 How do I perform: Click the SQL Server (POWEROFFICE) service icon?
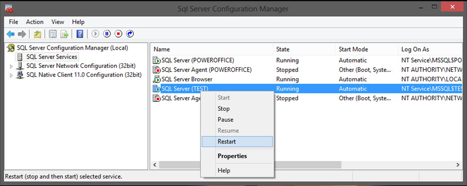tap(157, 61)
